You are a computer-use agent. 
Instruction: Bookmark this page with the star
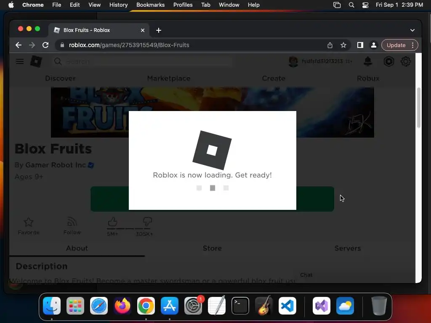click(x=343, y=45)
